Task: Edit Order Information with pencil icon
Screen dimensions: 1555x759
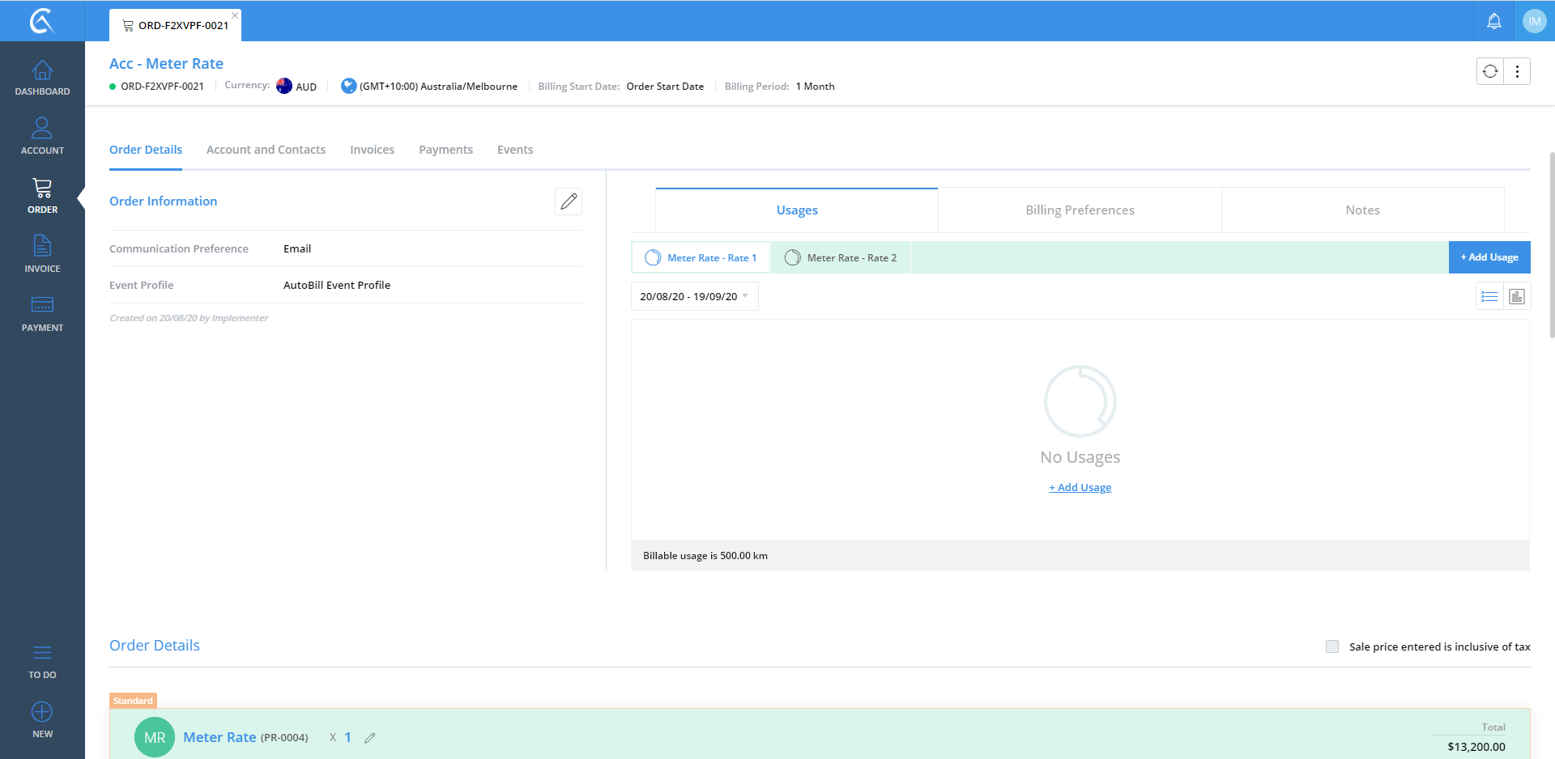Action: point(569,201)
